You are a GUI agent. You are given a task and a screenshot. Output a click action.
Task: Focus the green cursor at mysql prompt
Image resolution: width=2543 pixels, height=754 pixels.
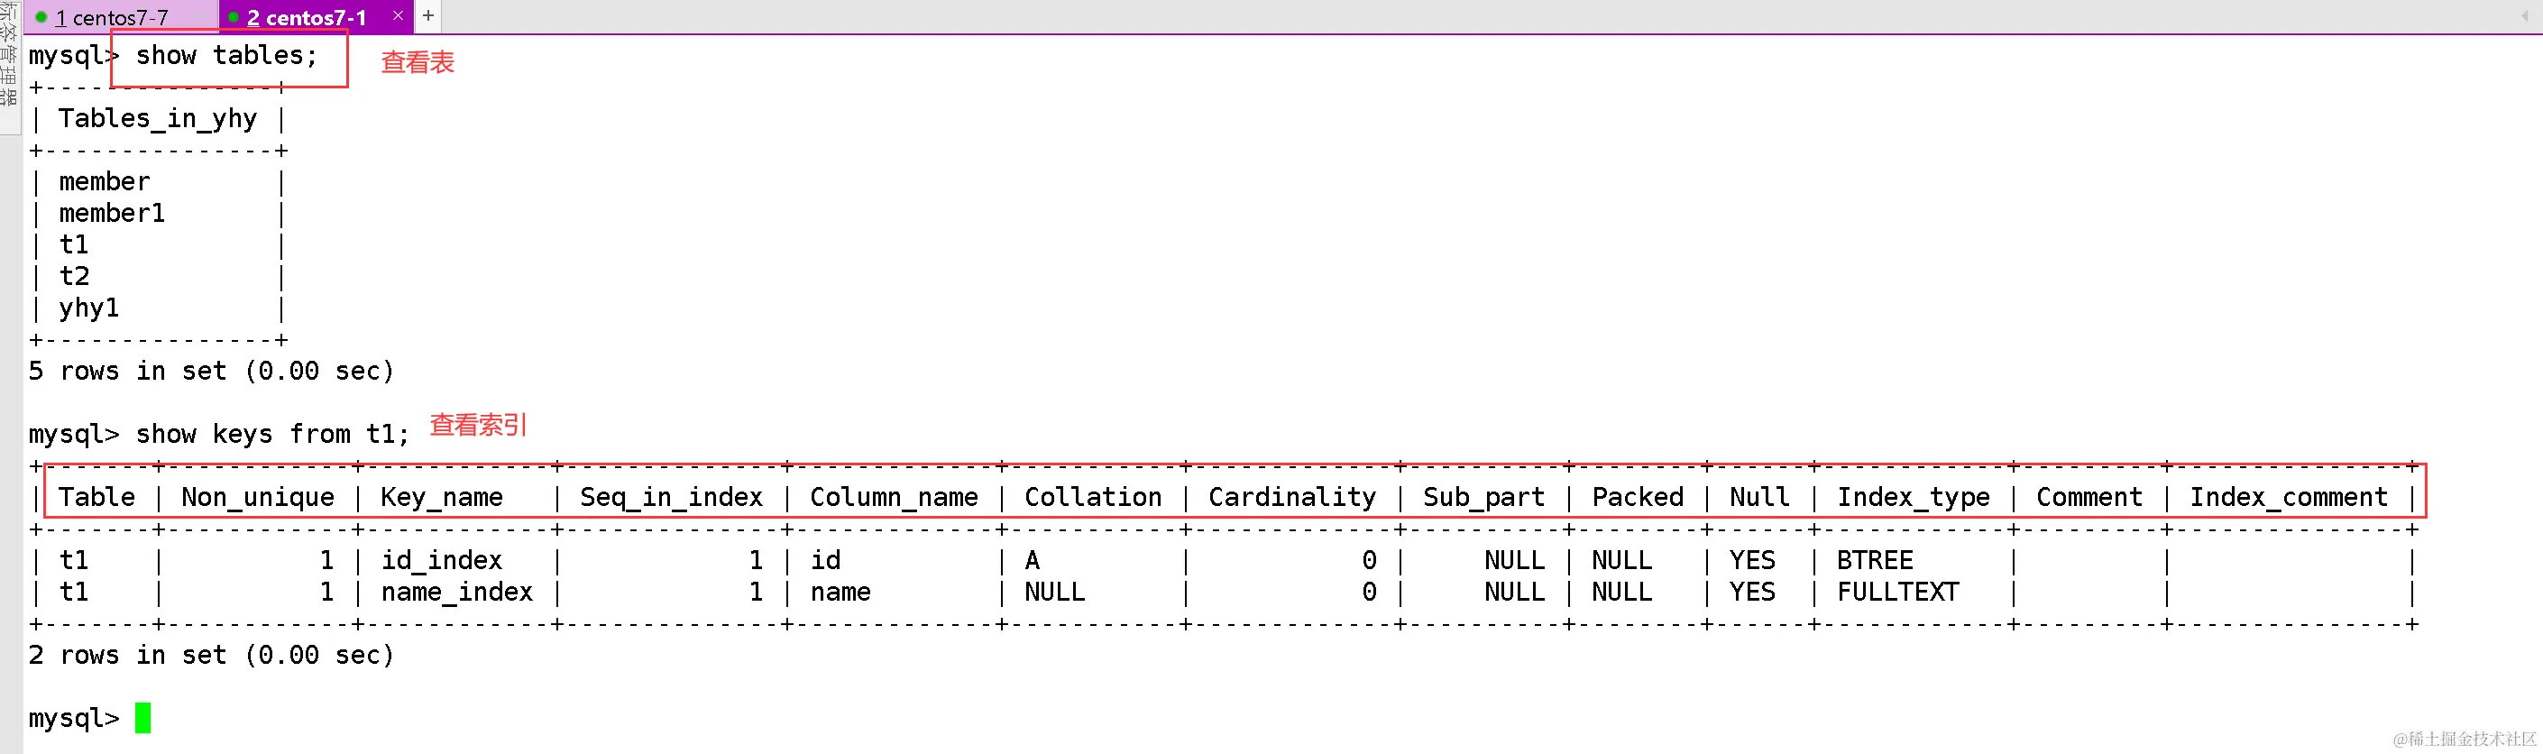click(143, 718)
